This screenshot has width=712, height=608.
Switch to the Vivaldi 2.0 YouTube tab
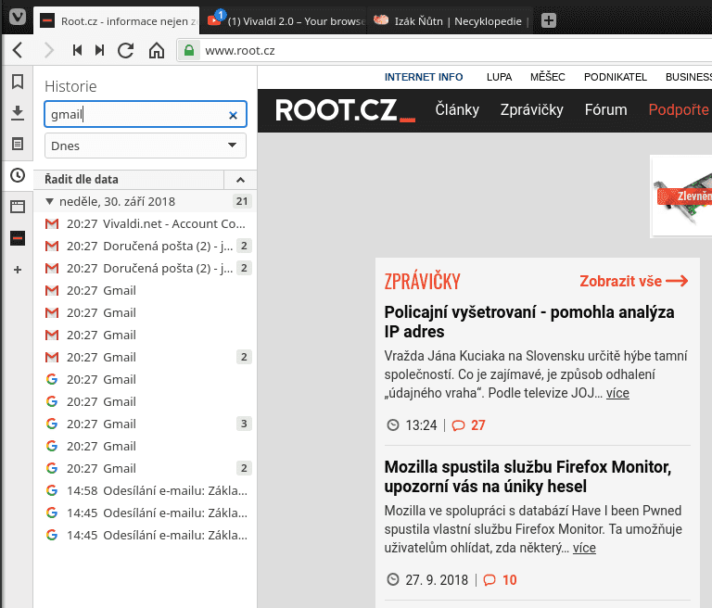coord(284,21)
